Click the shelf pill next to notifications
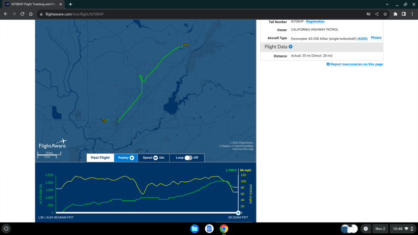 tap(349, 229)
